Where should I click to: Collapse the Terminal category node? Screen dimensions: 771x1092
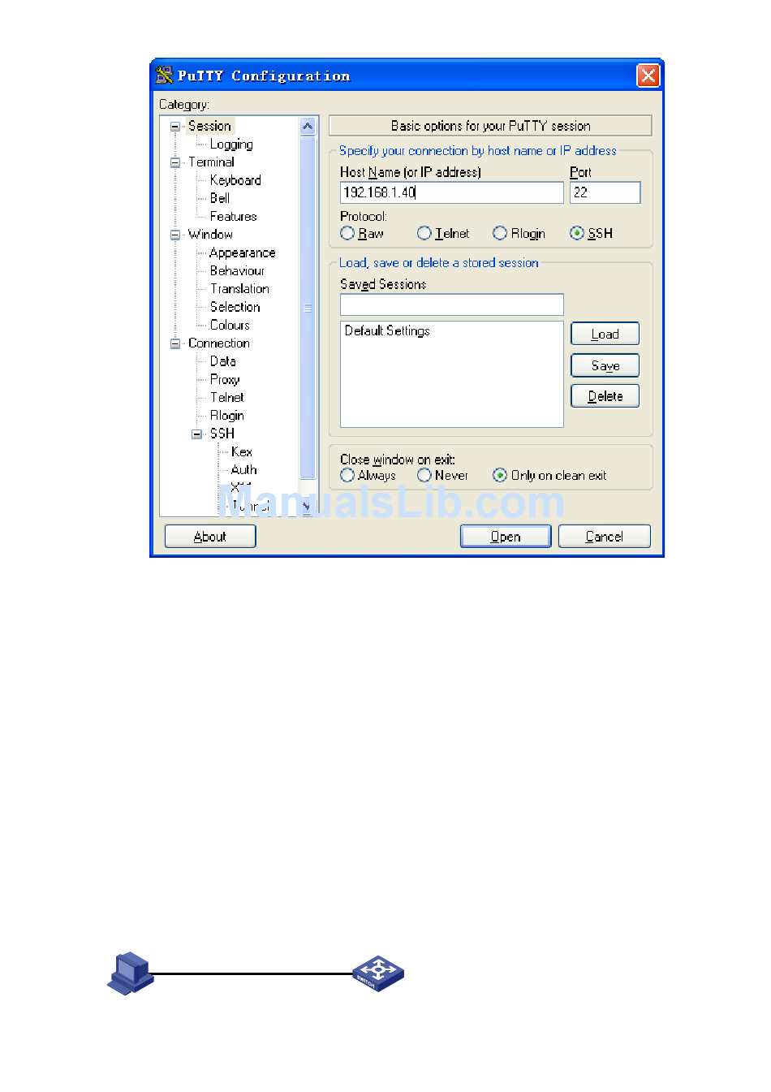coord(175,162)
